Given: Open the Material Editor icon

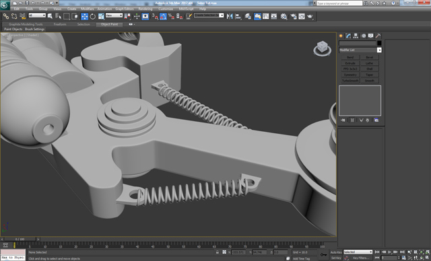Looking at the screenshot, I should 284,16.
